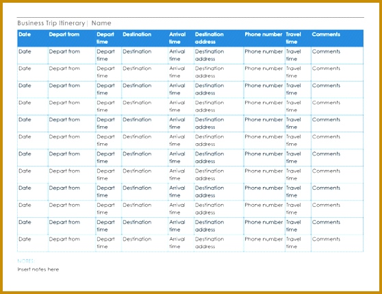Select the 'Business Trip Itinerary' title text
This screenshot has width=382, height=294.
tap(51, 23)
